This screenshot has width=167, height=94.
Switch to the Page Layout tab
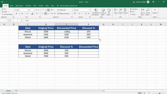pos(19,6)
